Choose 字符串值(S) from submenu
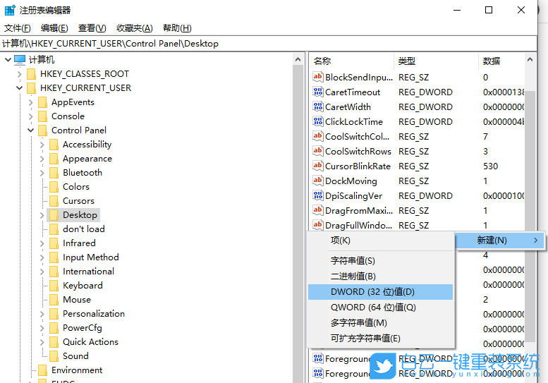 380,261
